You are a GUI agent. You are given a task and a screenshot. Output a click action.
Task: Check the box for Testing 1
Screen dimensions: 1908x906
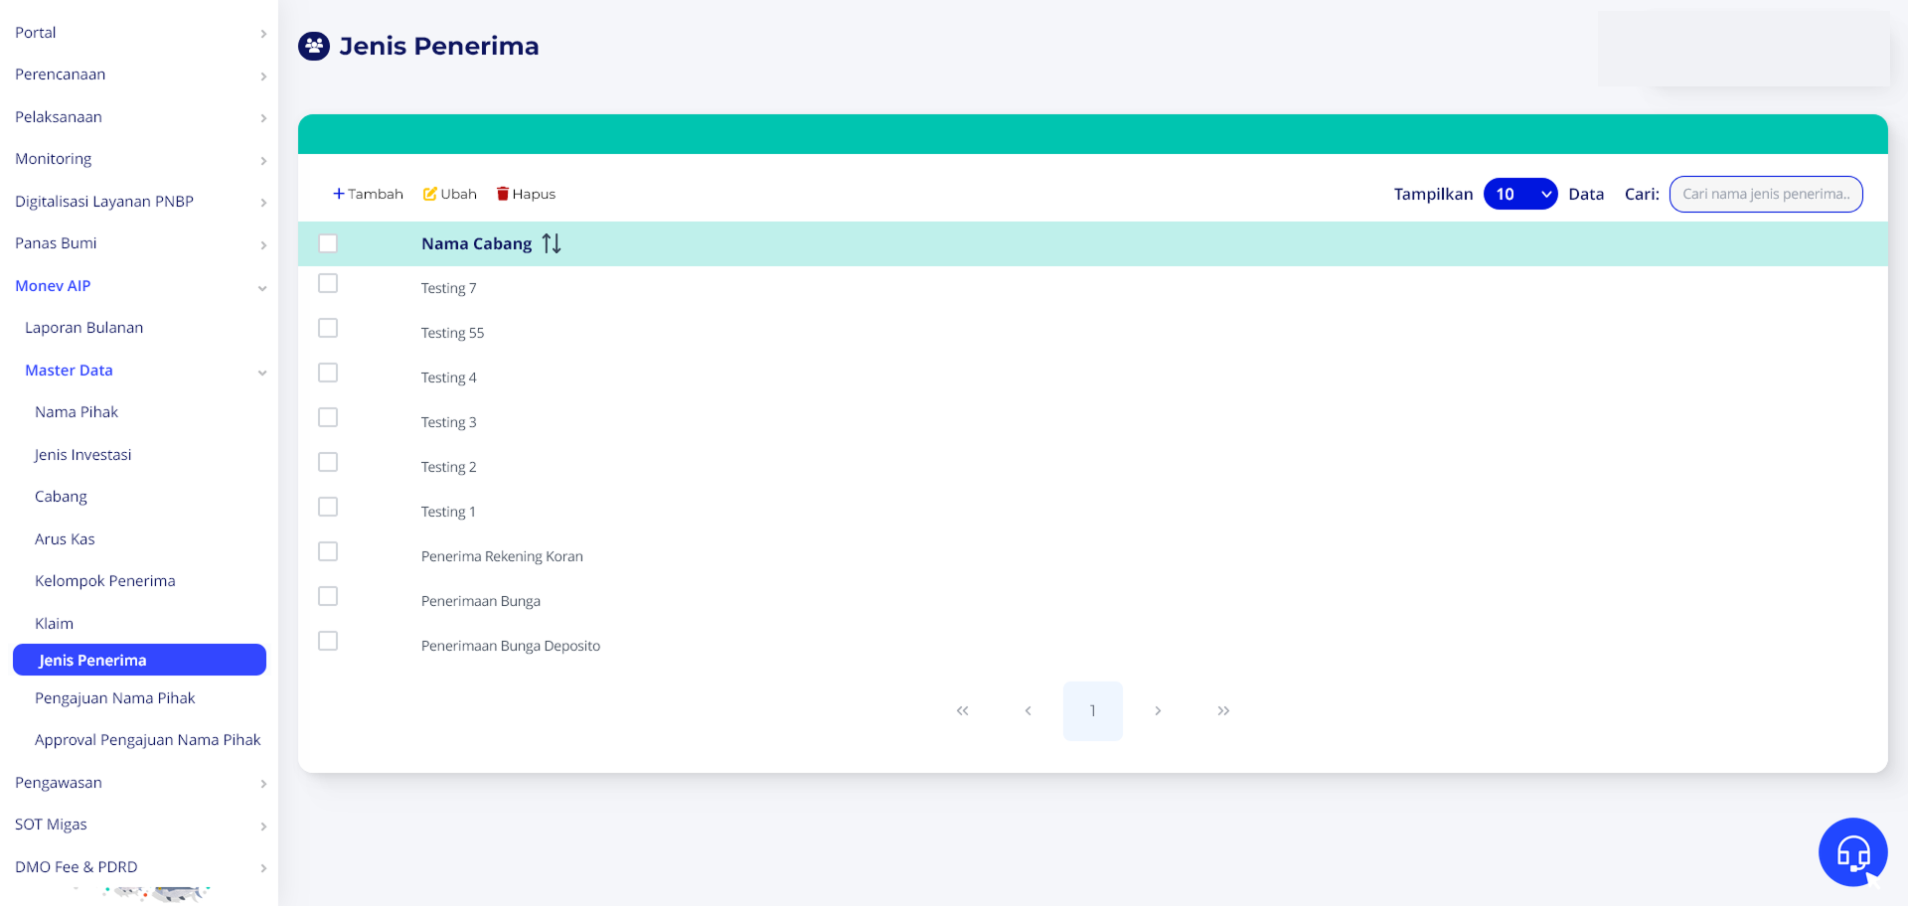328,507
